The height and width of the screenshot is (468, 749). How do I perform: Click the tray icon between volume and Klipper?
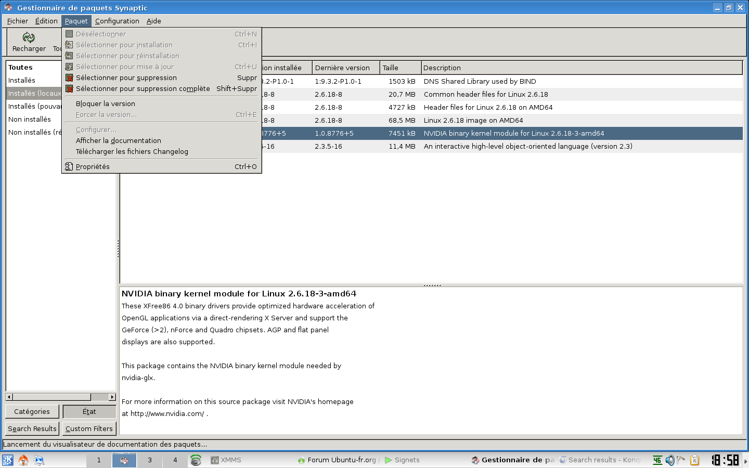pos(681,460)
